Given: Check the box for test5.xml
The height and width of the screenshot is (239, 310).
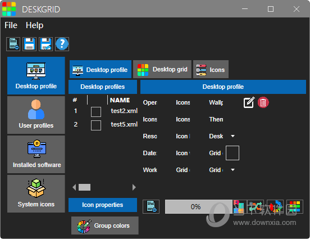Looking at the screenshot, I should coord(96,125).
